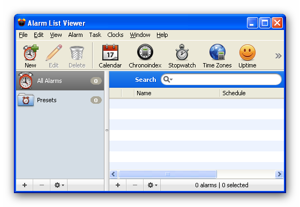This screenshot has width=300, height=207.
Task: Minimize the Alarm List Viewer window
Action: [x=252, y=22]
